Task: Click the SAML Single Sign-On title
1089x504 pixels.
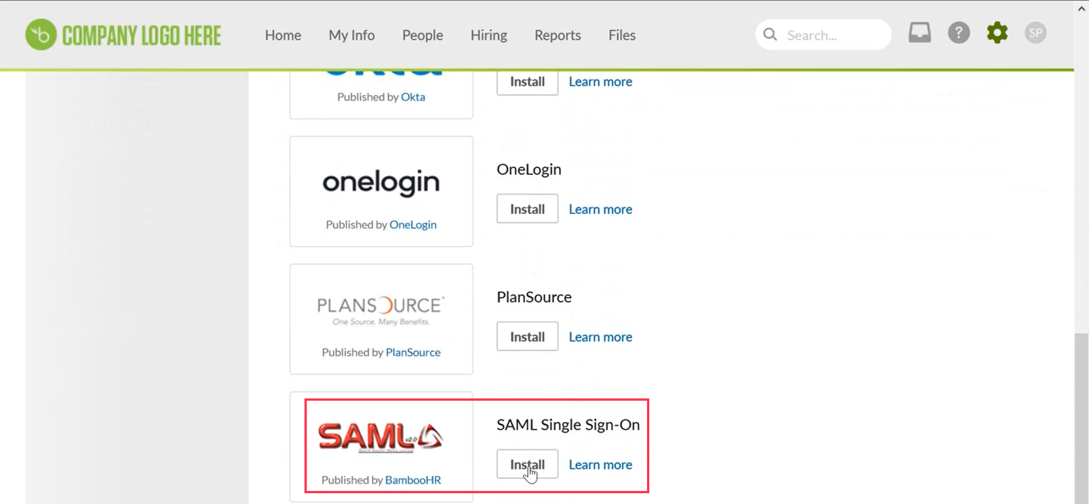Action: click(568, 425)
